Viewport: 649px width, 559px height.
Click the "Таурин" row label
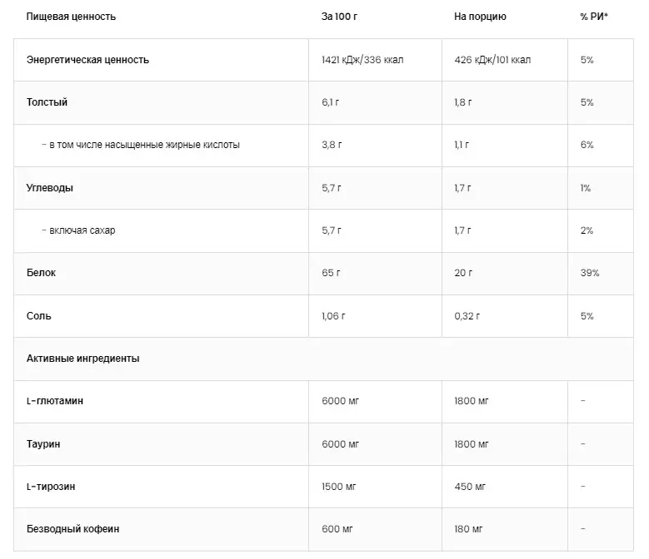[43, 444]
